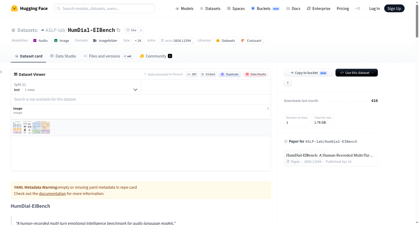Open Buckets in top navigation
Screen dimensions: 419x225
(x=265, y=8)
